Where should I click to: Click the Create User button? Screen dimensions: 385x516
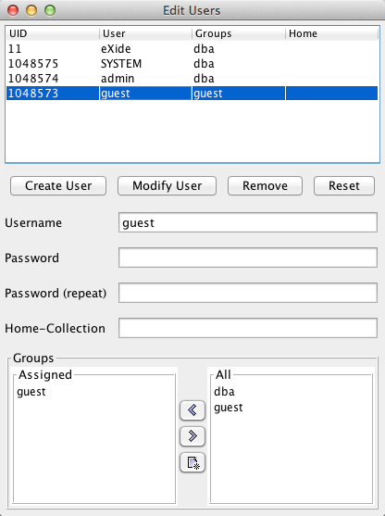click(x=58, y=185)
